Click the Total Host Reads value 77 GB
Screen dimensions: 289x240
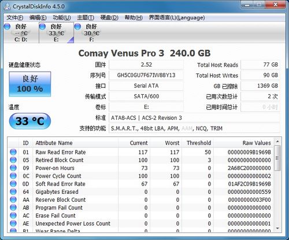(260, 65)
